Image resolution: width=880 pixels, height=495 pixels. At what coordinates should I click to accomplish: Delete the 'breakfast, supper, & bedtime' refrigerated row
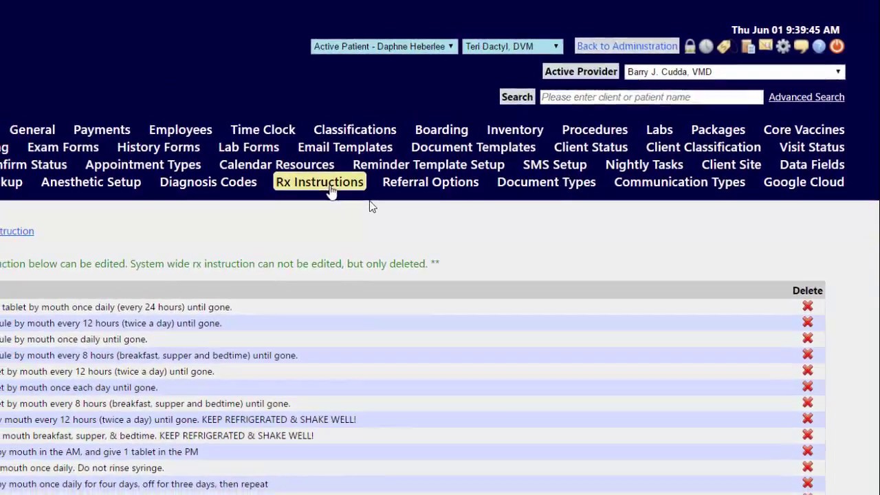click(808, 434)
